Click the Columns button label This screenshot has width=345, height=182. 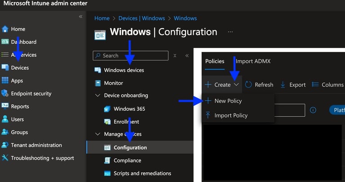(333, 85)
